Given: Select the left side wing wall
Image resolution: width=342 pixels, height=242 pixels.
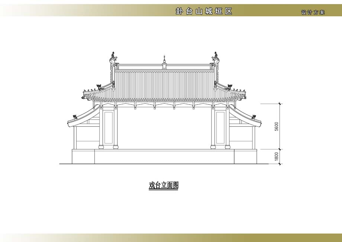Looking at the screenshot, I should (87, 138).
